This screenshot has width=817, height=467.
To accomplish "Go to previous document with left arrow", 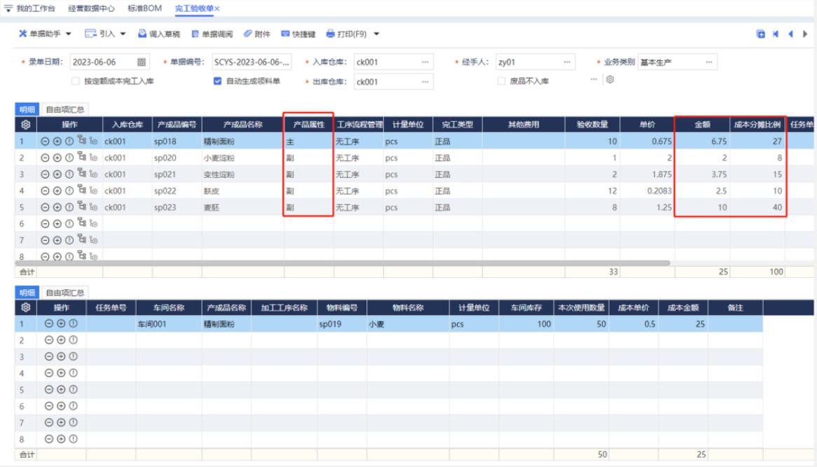I will (x=790, y=34).
